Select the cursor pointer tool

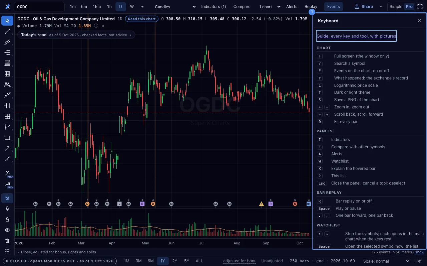click(x=7, y=21)
